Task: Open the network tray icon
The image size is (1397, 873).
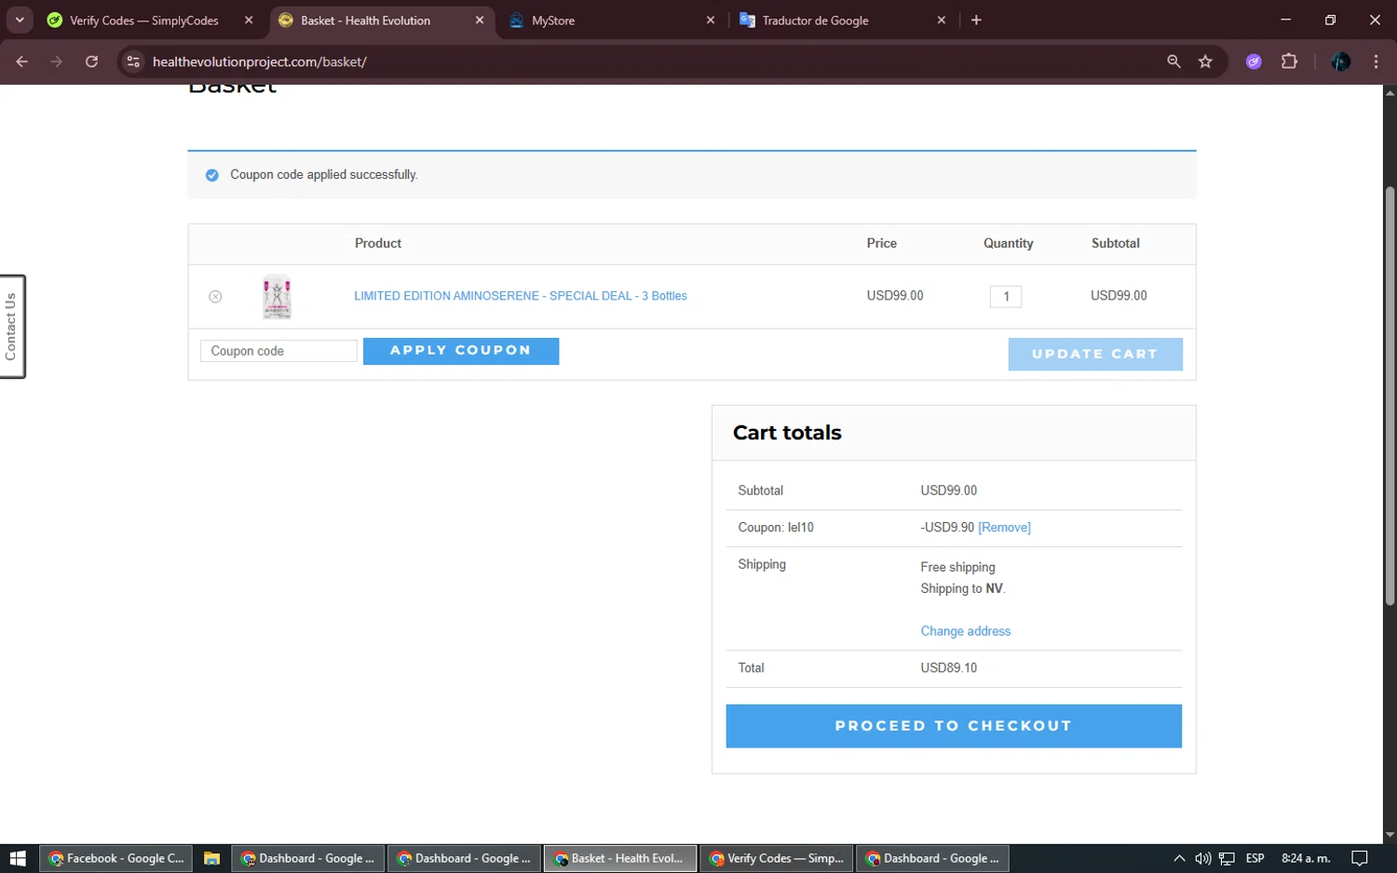Action: [1227, 858]
